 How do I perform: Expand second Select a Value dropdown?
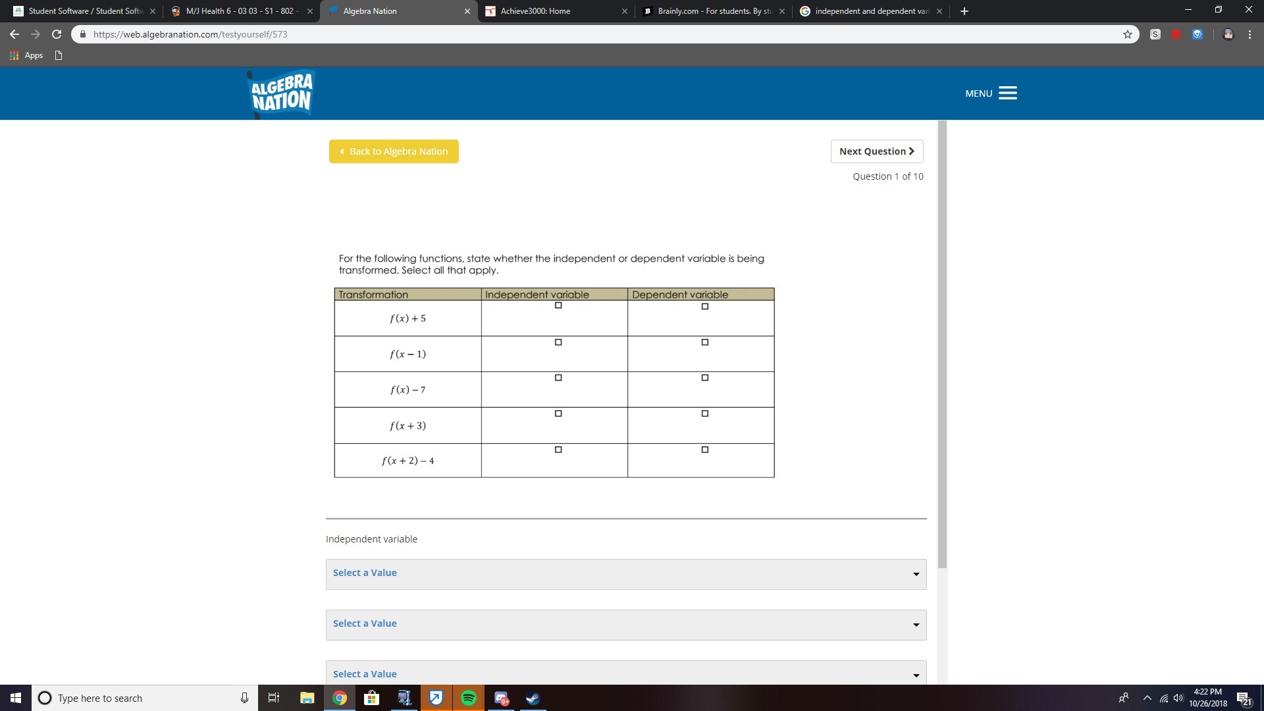[625, 624]
